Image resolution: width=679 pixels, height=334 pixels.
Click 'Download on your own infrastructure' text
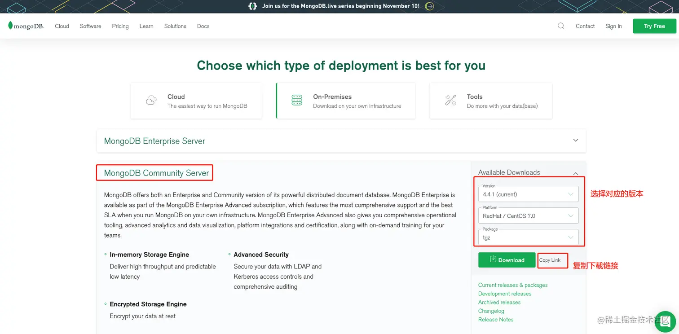tap(357, 106)
